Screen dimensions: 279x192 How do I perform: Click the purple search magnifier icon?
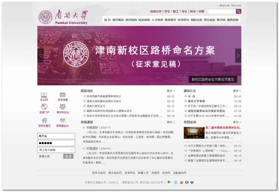238,11
